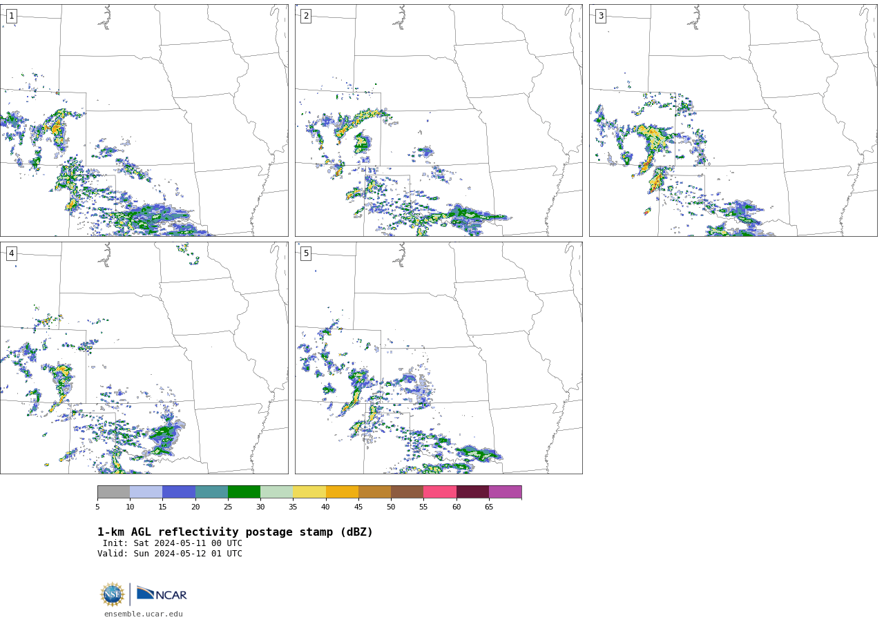Click the purple 65+ dBZ swatch
This screenshot has width=884, height=622.
click(506, 492)
